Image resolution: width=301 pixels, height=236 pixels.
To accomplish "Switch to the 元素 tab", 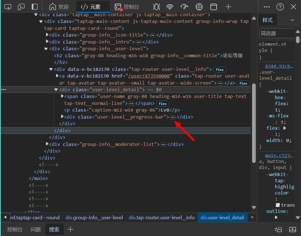I will click(x=93, y=7).
